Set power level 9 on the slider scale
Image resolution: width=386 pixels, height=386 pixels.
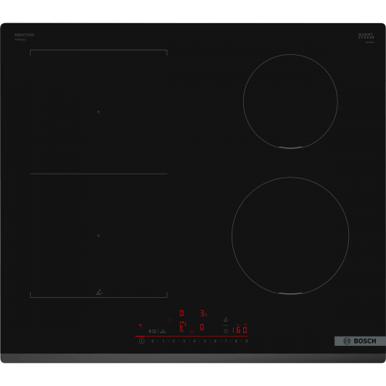point(246,341)
